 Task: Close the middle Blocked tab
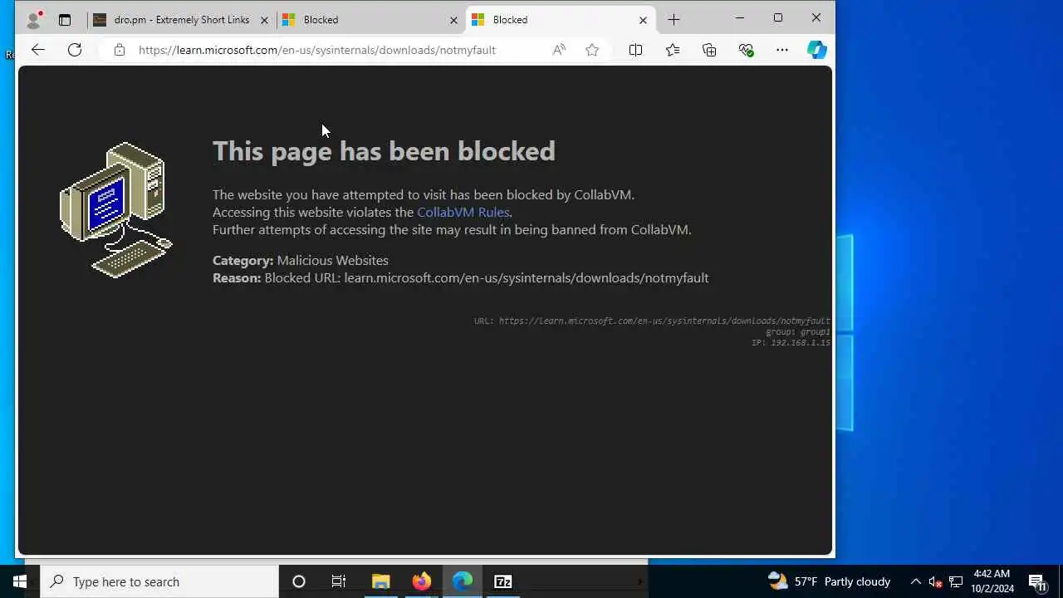(x=453, y=20)
